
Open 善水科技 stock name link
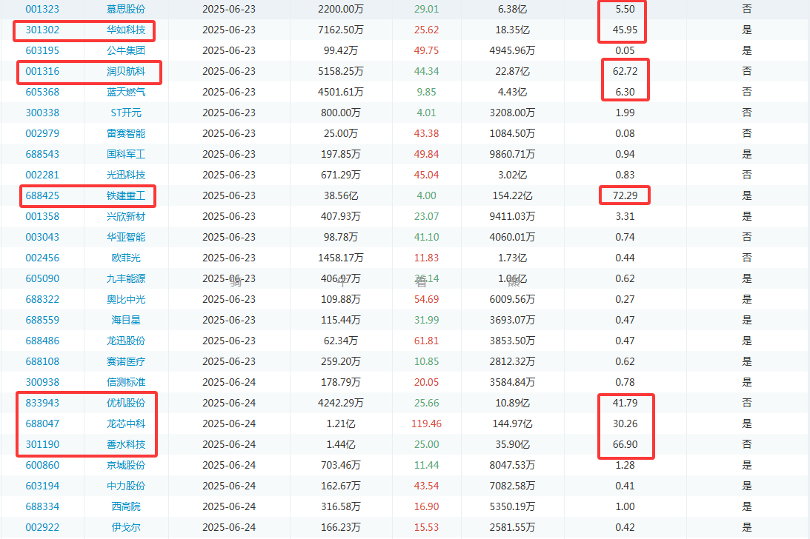click(x=126, y=444)
